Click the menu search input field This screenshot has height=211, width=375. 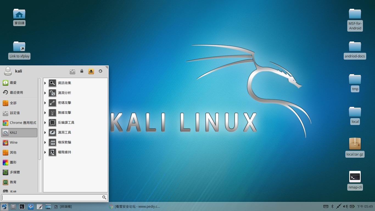[x=54, y=198]
